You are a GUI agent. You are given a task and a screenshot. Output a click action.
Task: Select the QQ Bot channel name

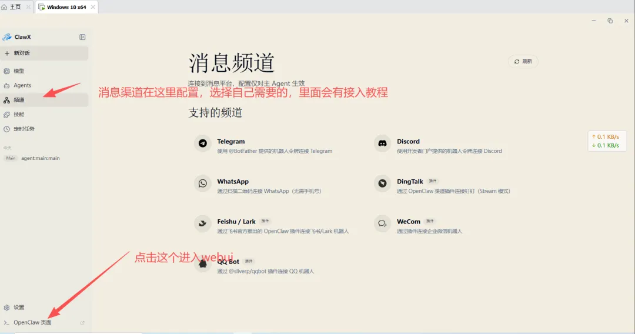click(x=228, y=262)
